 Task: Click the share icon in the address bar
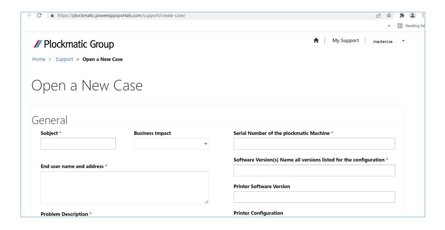tap(378, 16)
